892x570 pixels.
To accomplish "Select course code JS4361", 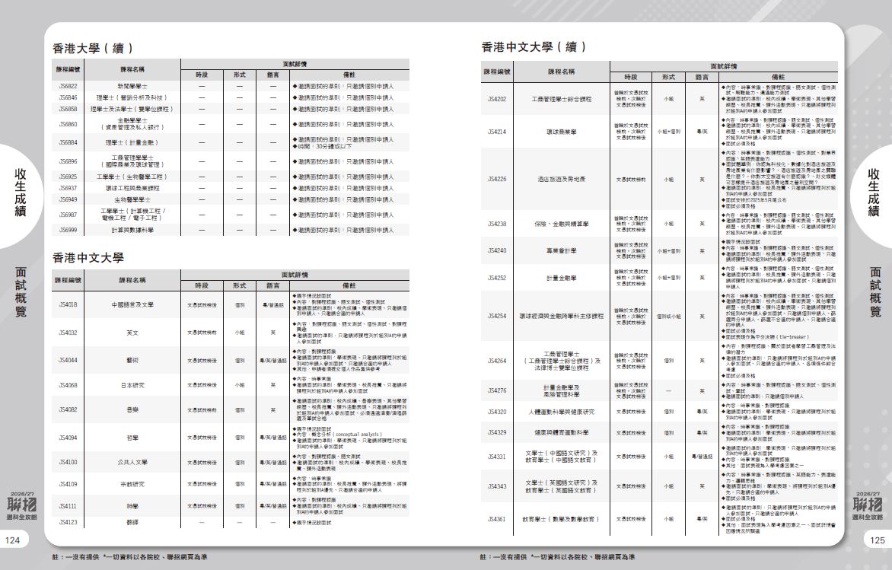I will [x=497, y=519].
